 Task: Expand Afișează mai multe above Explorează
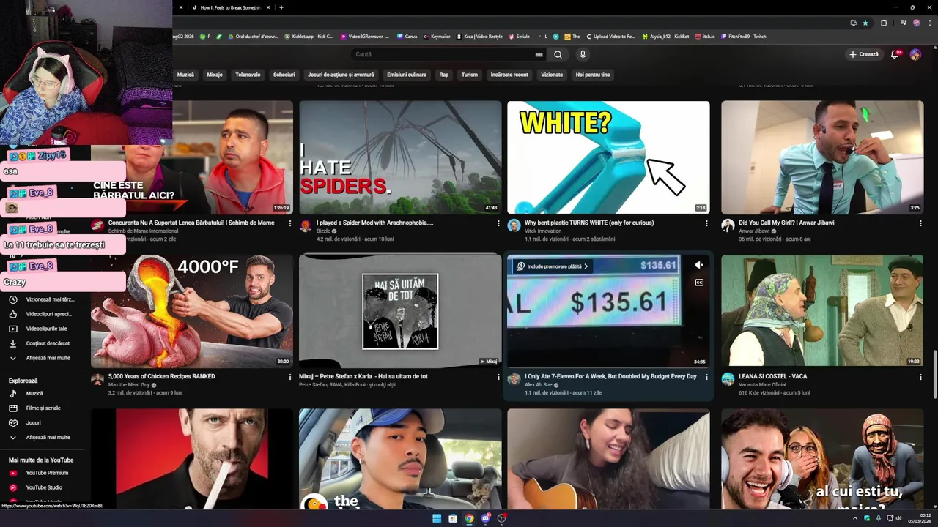43,358
